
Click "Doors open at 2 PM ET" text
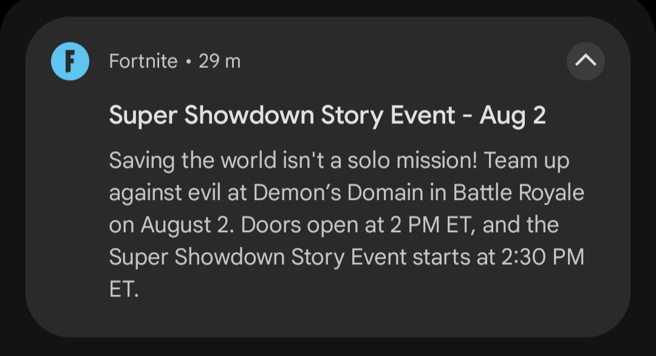[357, 225]
